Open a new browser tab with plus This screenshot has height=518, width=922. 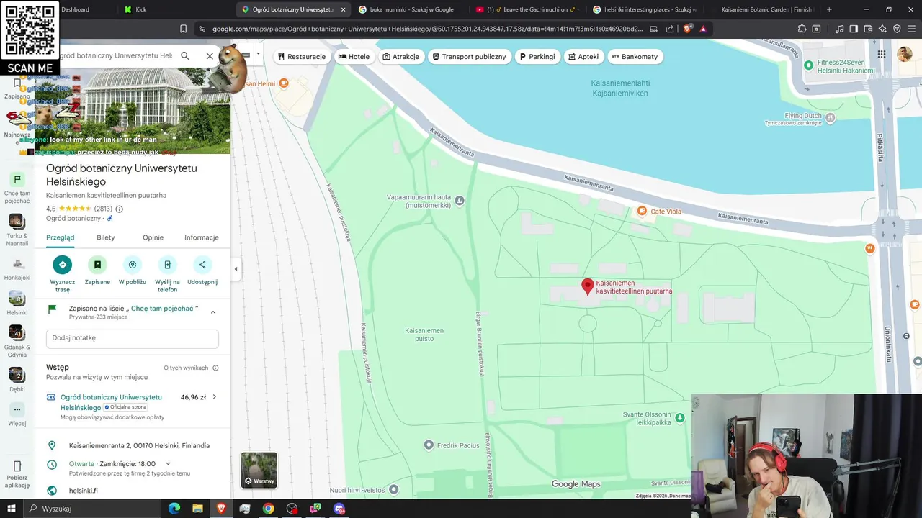click(x=829, y=9)
